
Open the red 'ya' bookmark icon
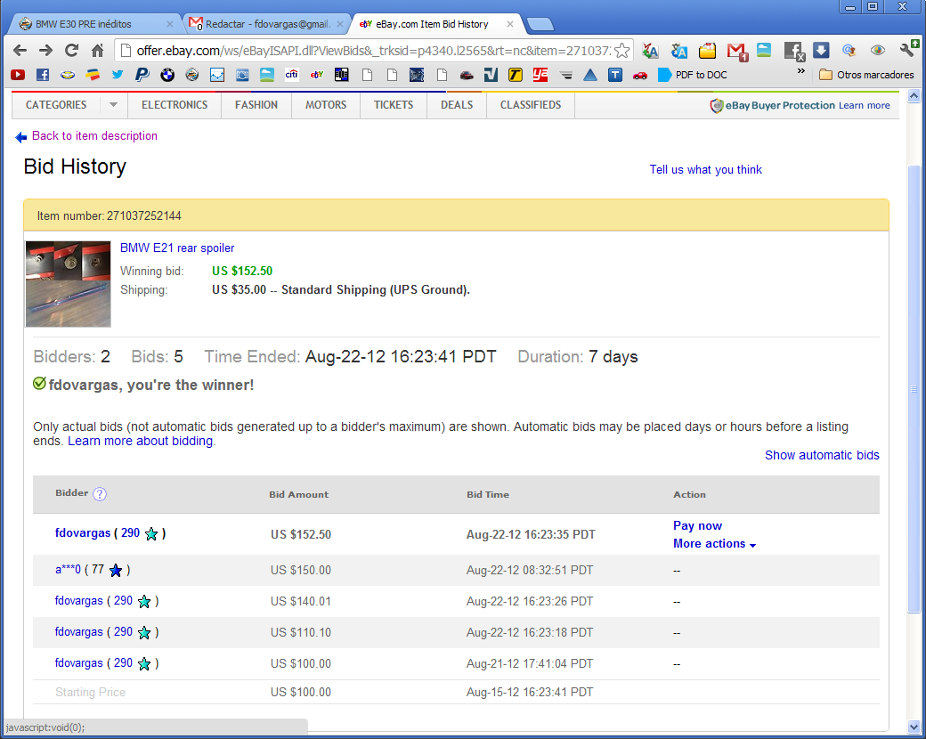(540, 75)
